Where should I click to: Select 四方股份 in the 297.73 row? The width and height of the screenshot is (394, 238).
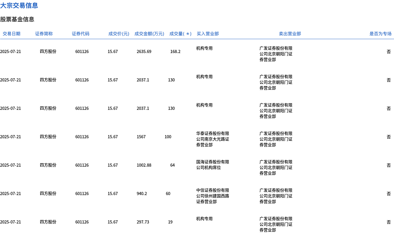(x=48, y=222)
